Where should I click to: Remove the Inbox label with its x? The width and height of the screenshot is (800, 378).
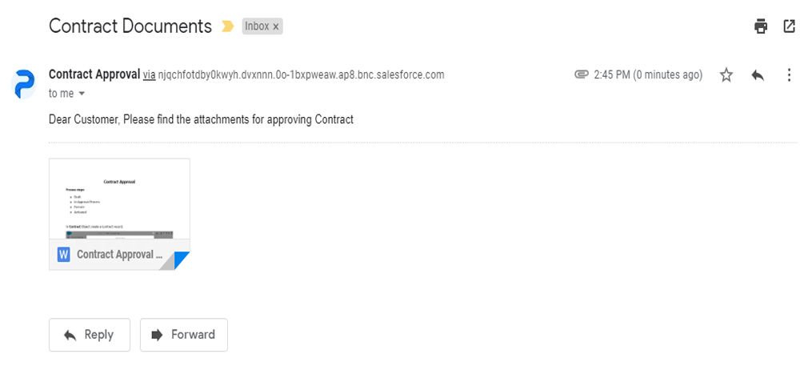coord(275,26)
